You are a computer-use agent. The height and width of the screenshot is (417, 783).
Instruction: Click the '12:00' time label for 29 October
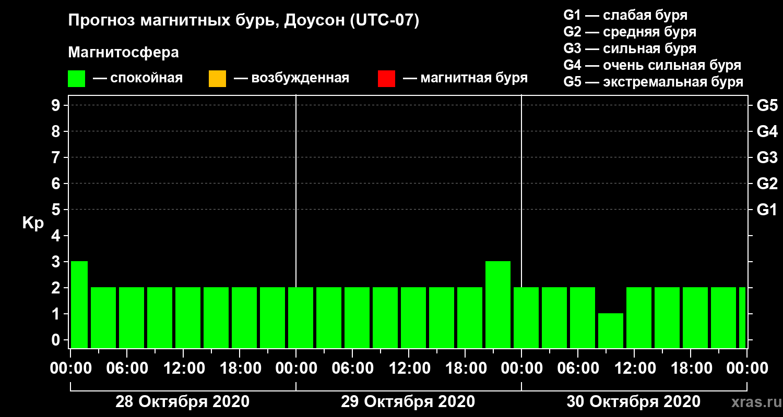410,369
